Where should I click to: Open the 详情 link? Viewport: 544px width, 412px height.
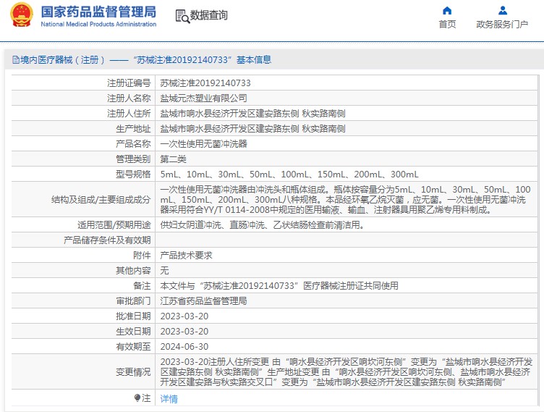tap(169, 399)
